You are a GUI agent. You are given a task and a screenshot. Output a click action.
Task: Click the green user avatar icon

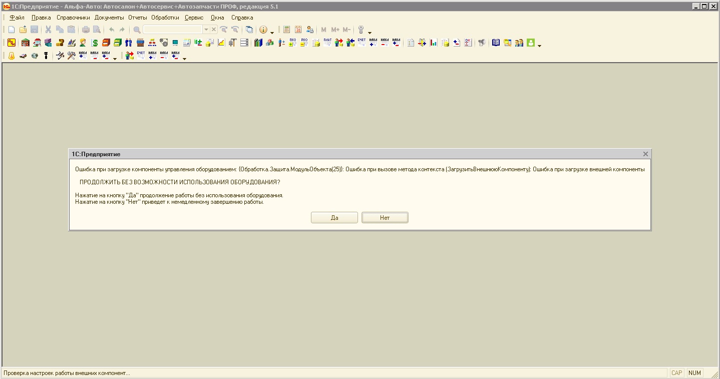pos(531,43)
